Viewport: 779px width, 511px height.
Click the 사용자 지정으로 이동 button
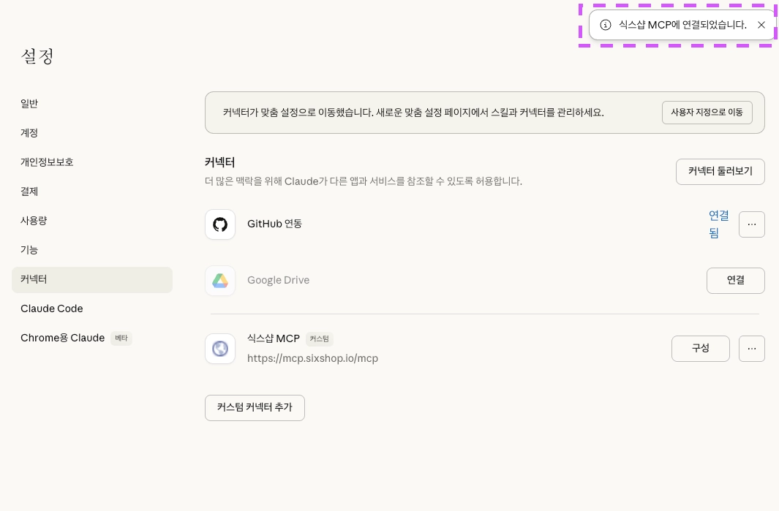click(707, 113)
